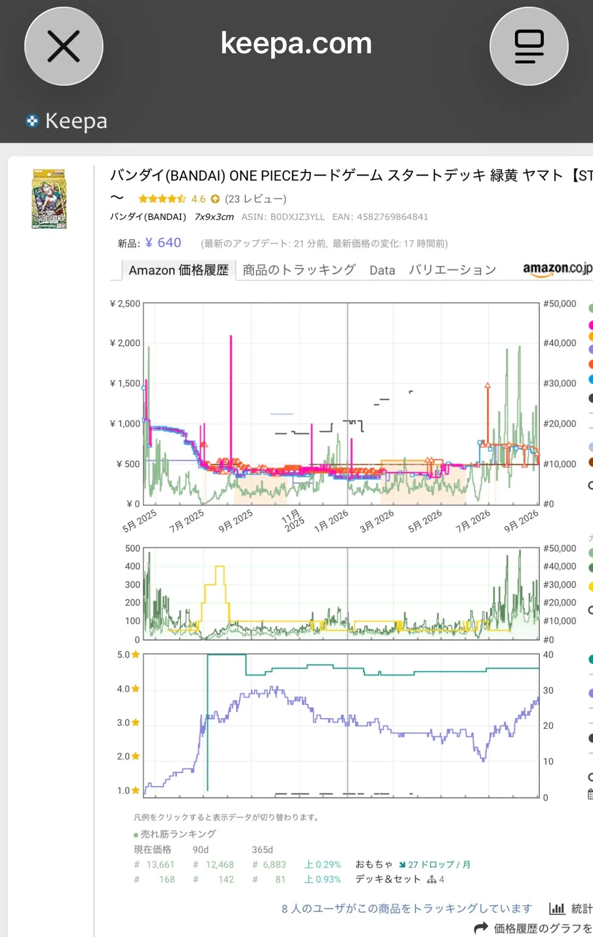This screenshot has height=937, width=593.
Task: Click the 90d rank value # 12,468
Action: tap(214, 865)
